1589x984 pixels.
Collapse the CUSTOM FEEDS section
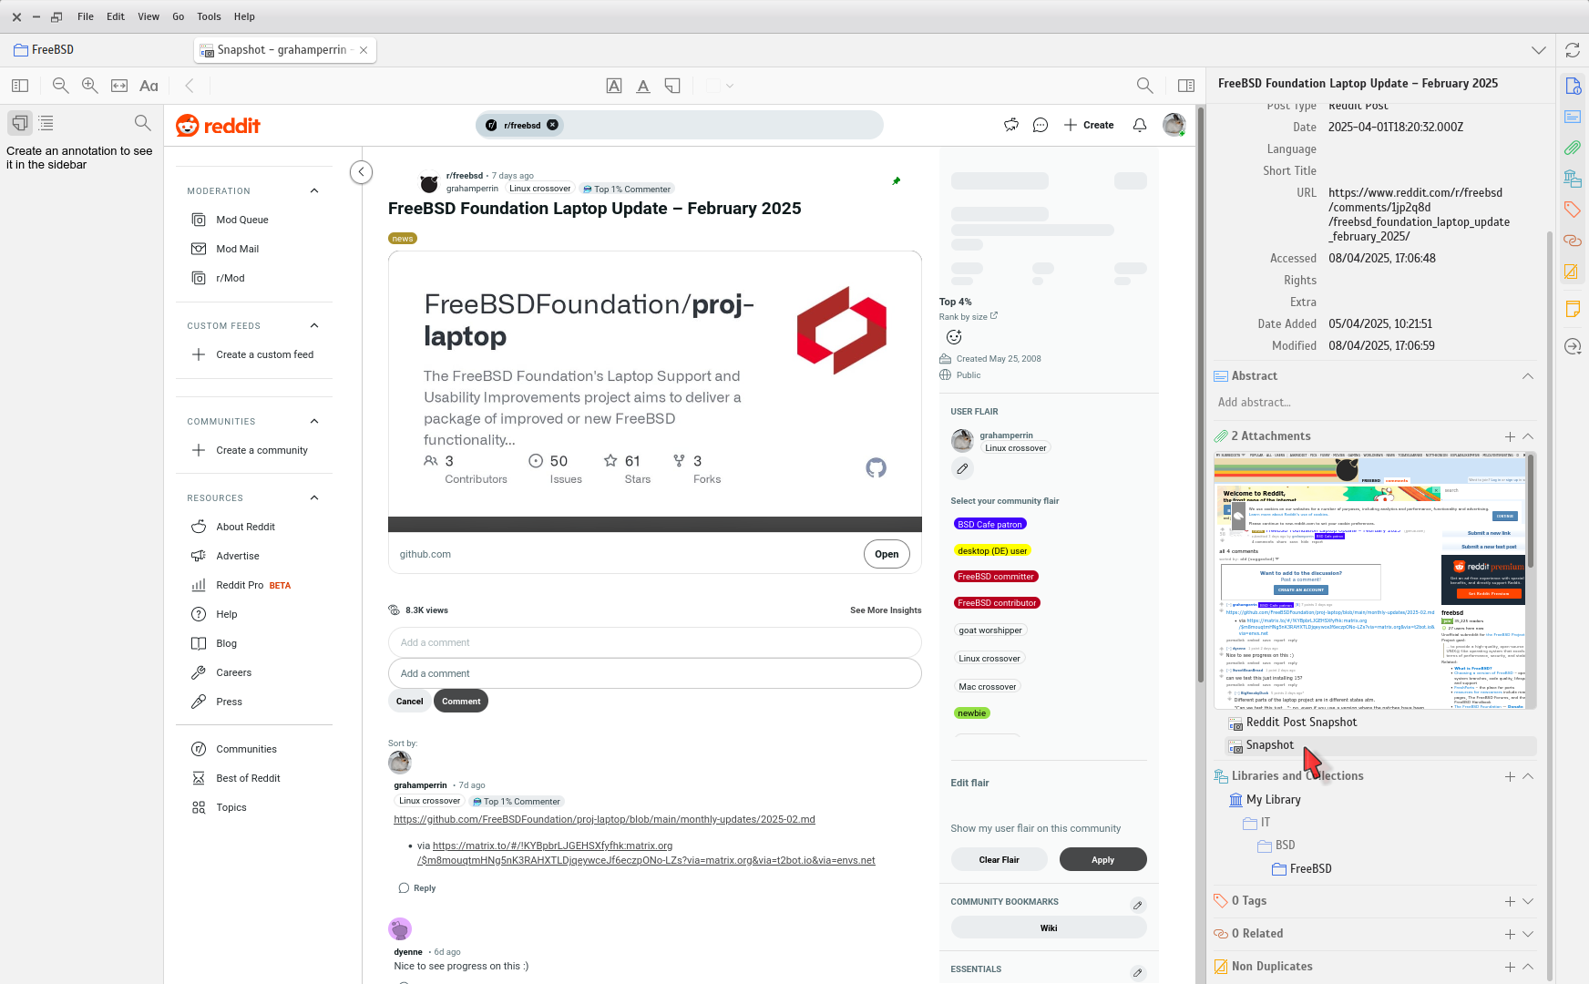pos(314,325)
